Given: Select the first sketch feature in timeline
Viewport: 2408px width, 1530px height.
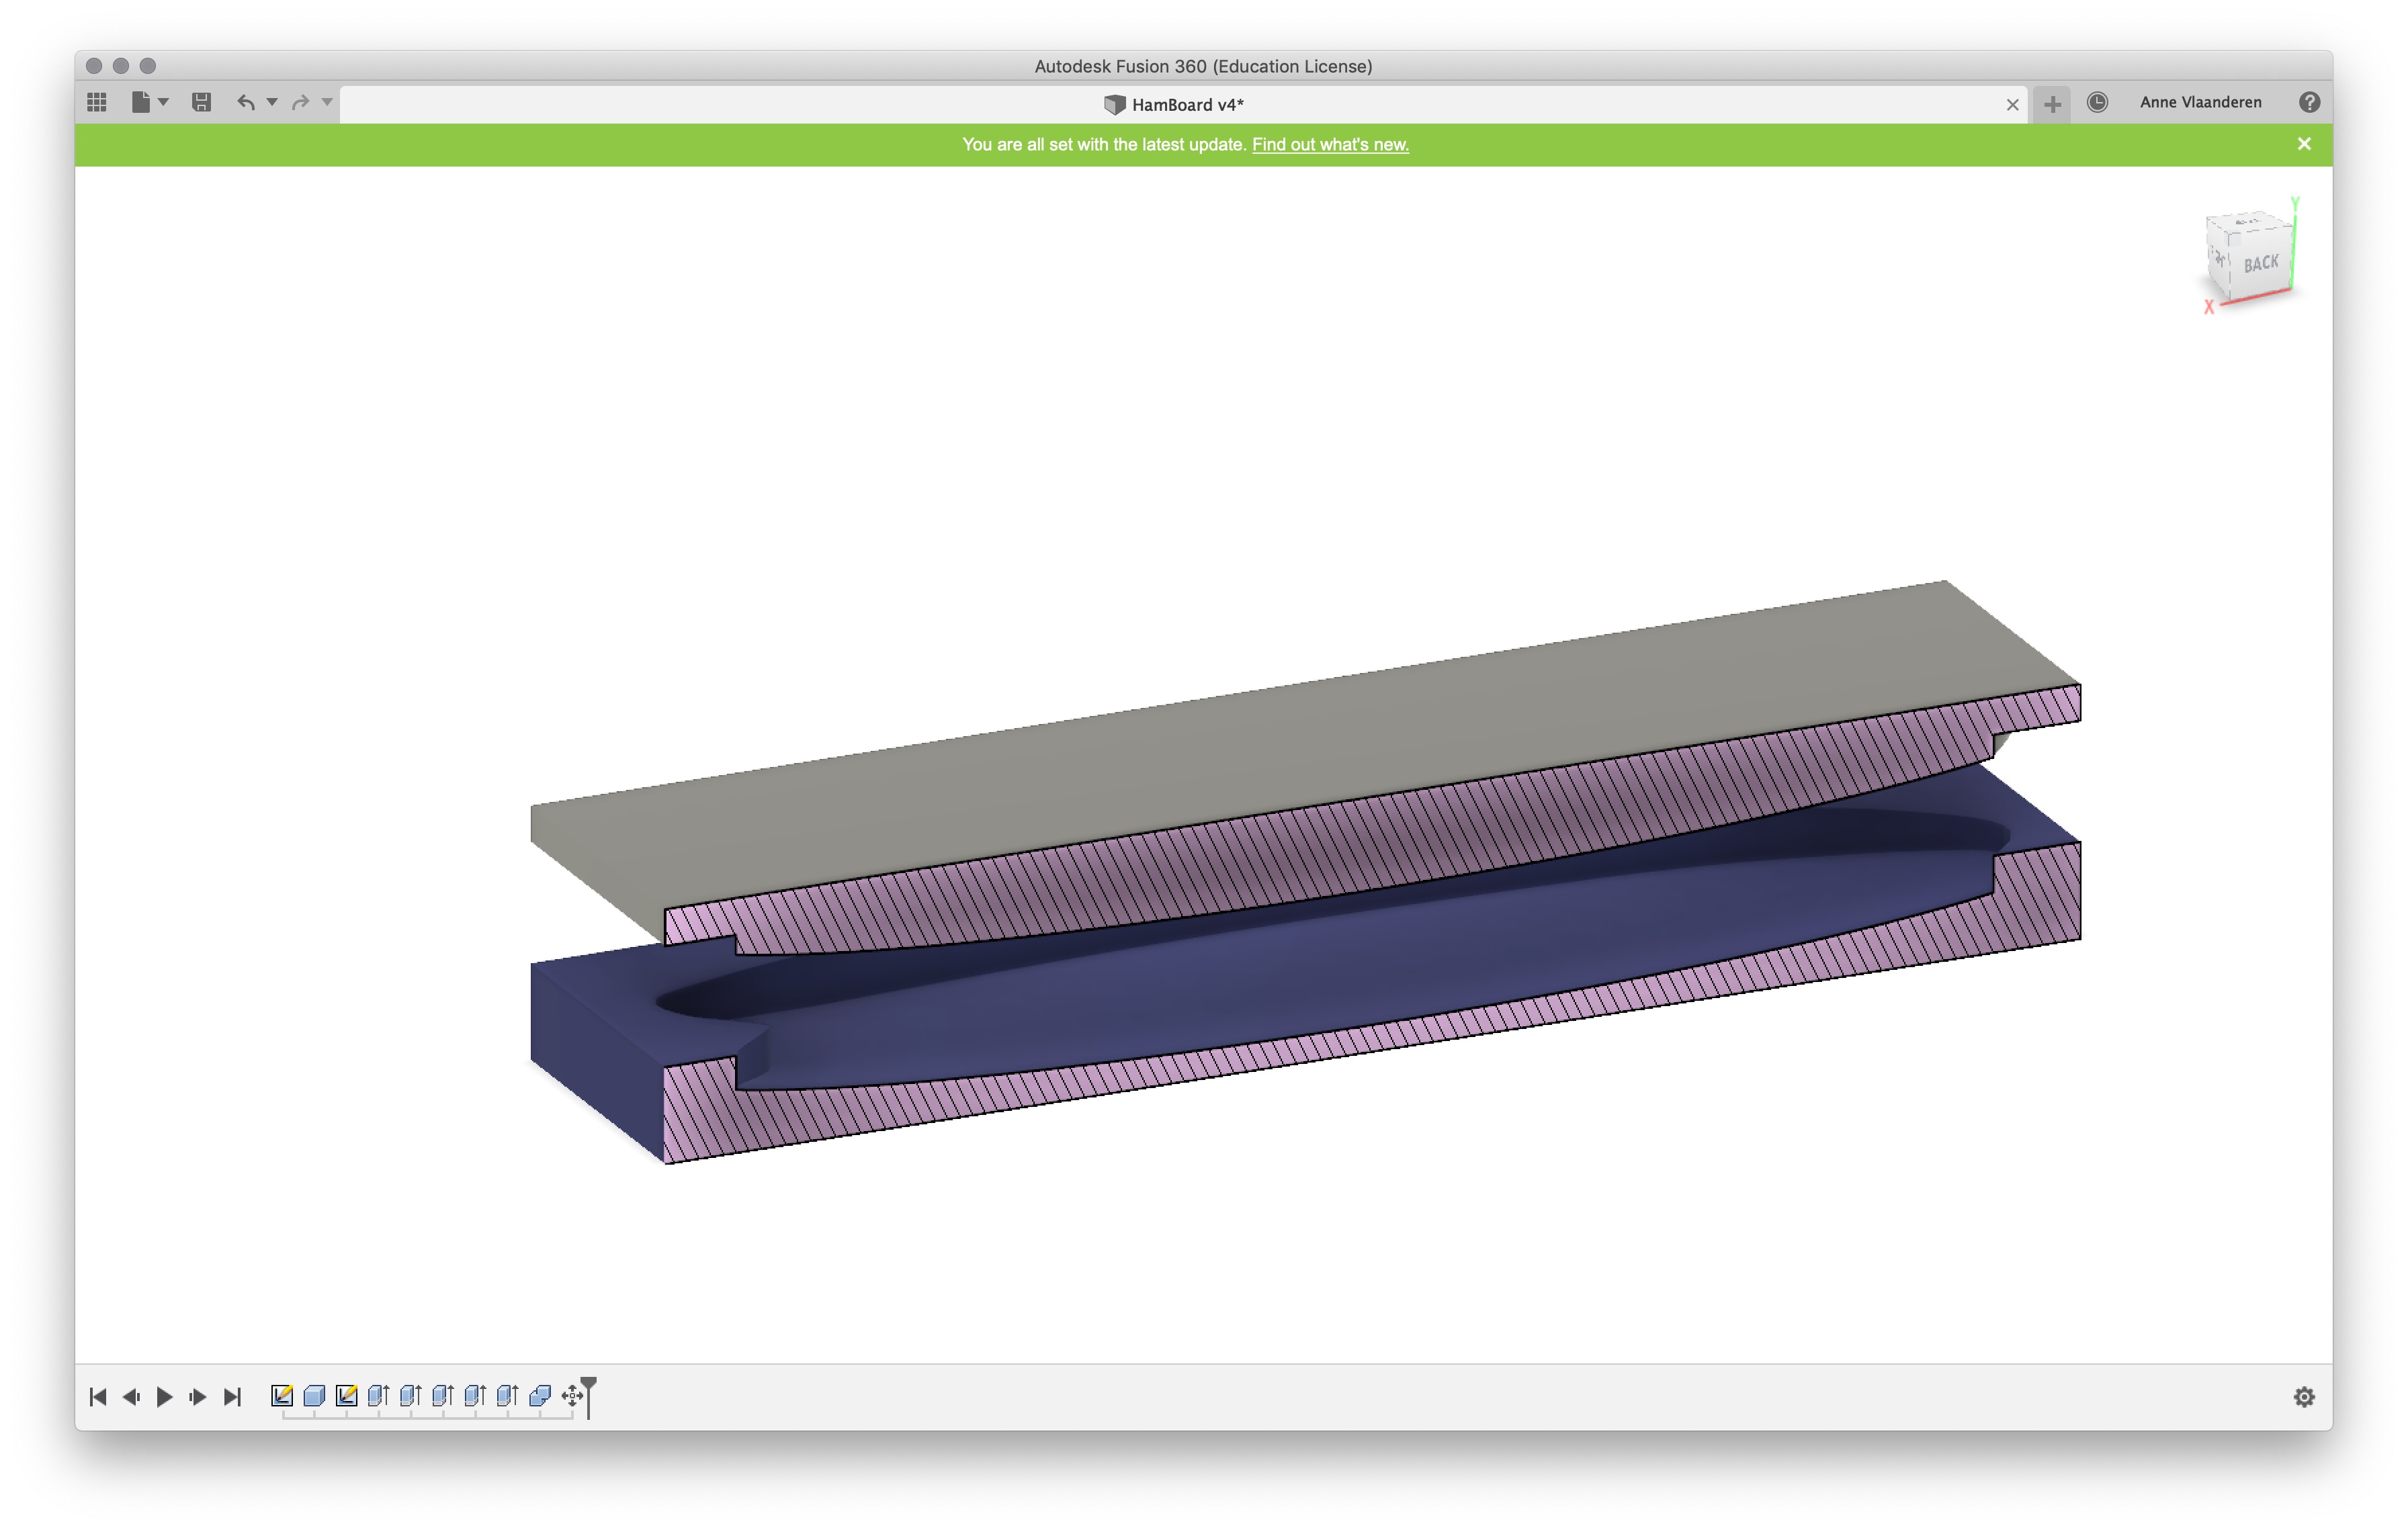Looking at the screenshot, I should pos(282,1395).
